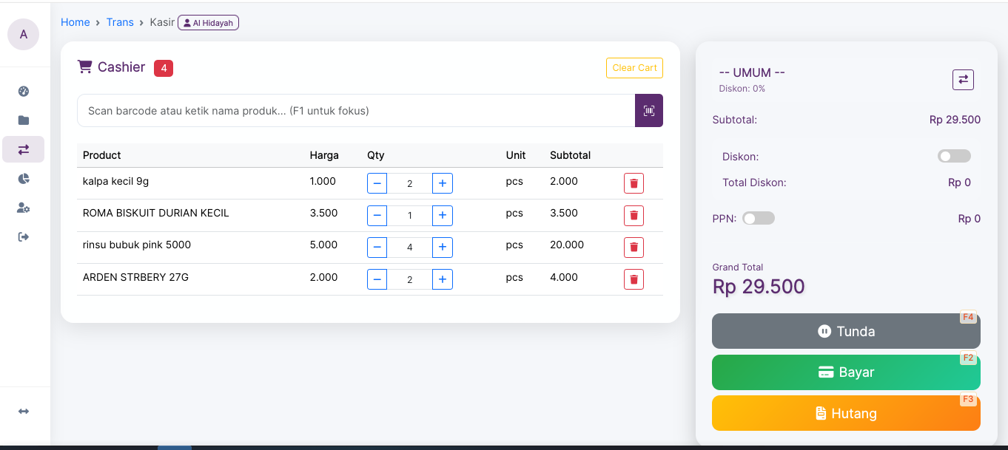1008x450 pixels.
Task: Increase quantity of rinsu bubuk pink 5000
Action: pos(443,248)
